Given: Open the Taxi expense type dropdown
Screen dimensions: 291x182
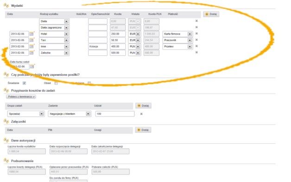Looking at the screenshot, I should point(66,40).
